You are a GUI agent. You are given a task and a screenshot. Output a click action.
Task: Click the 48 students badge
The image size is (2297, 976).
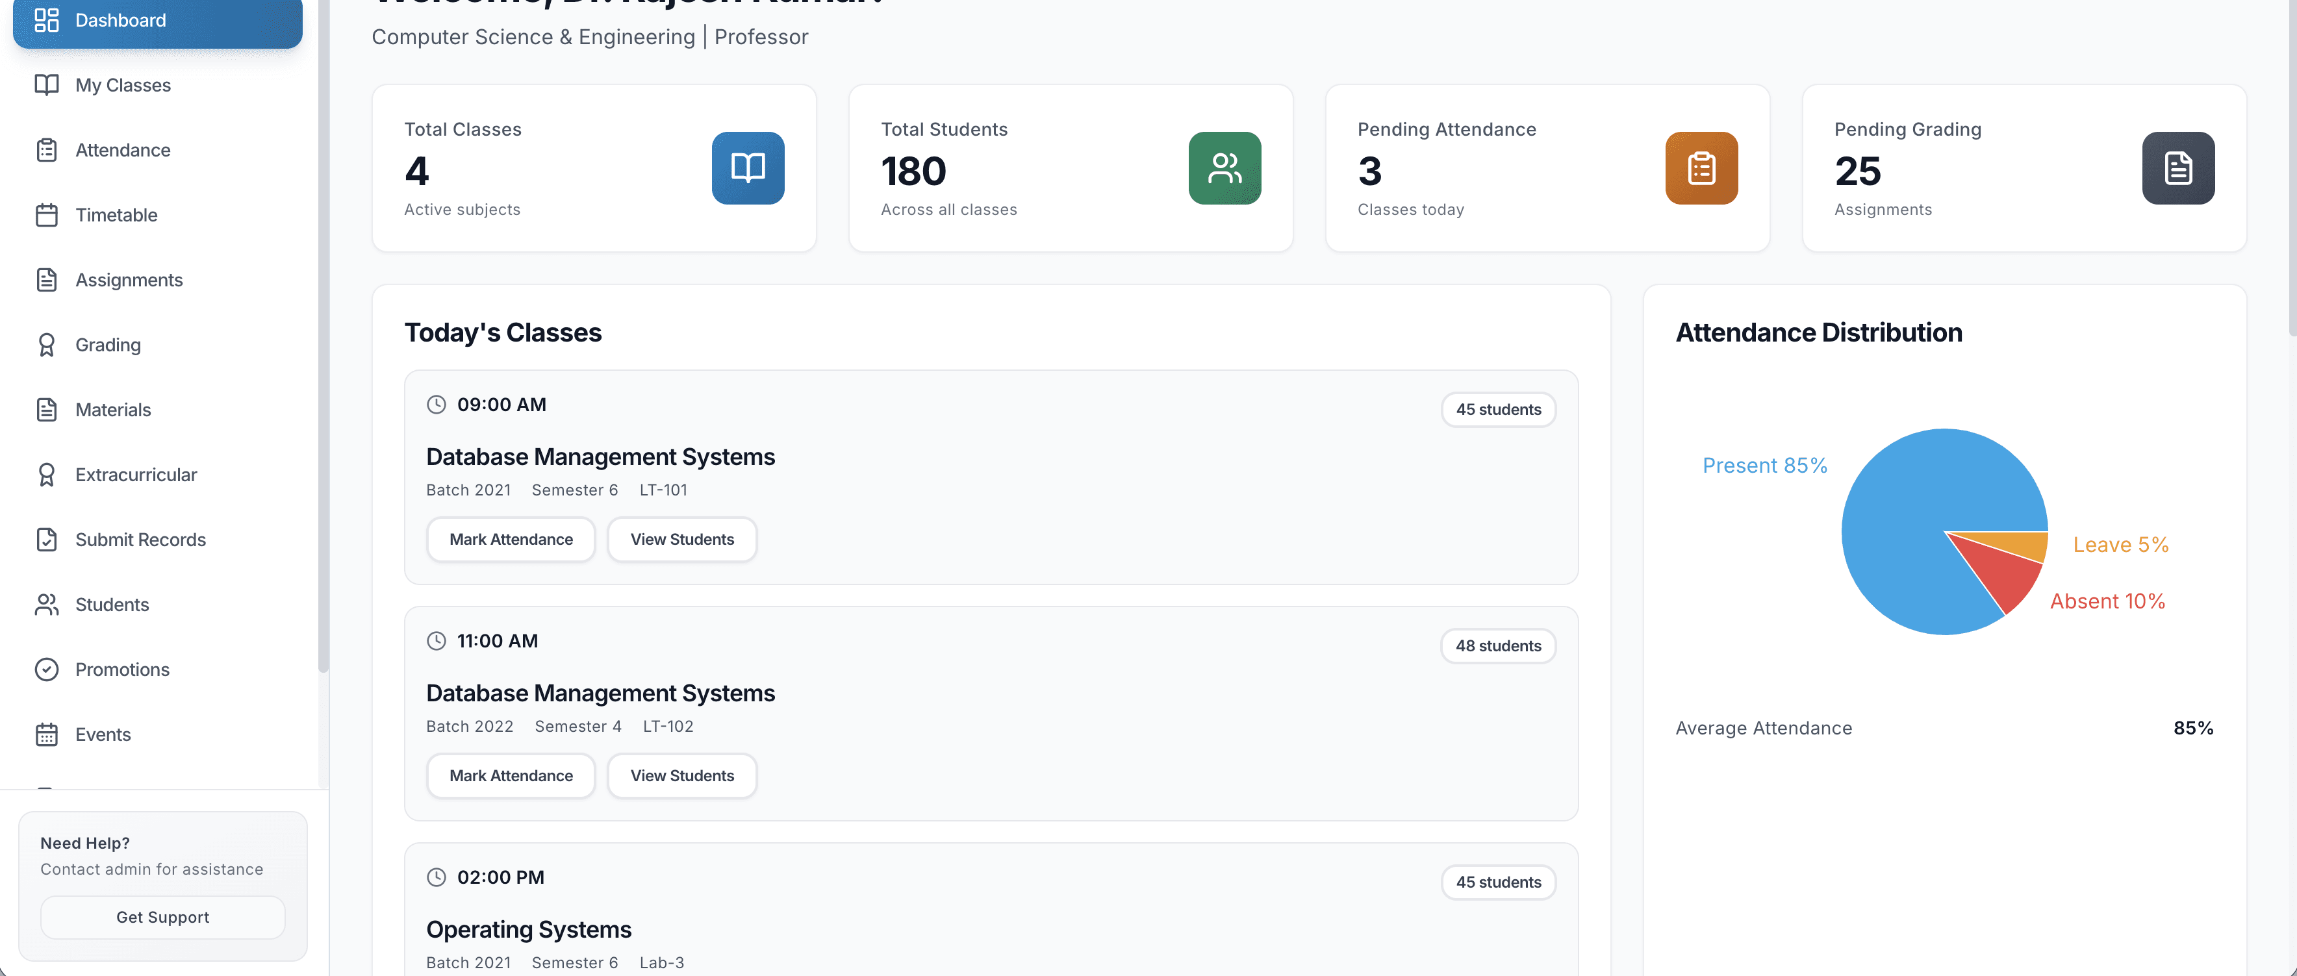pyautogui.click(x=1497, y=646)
